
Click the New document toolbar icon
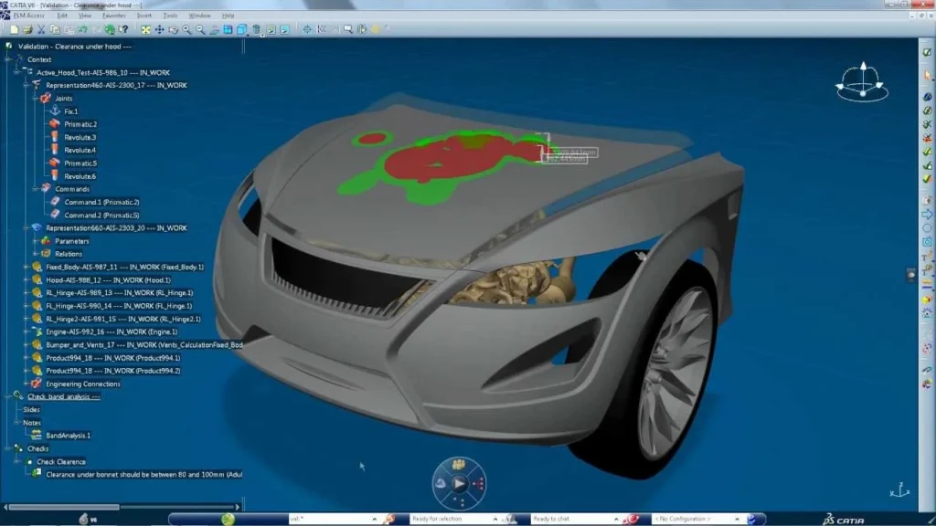pyautogui.click(x=14, y=29)
